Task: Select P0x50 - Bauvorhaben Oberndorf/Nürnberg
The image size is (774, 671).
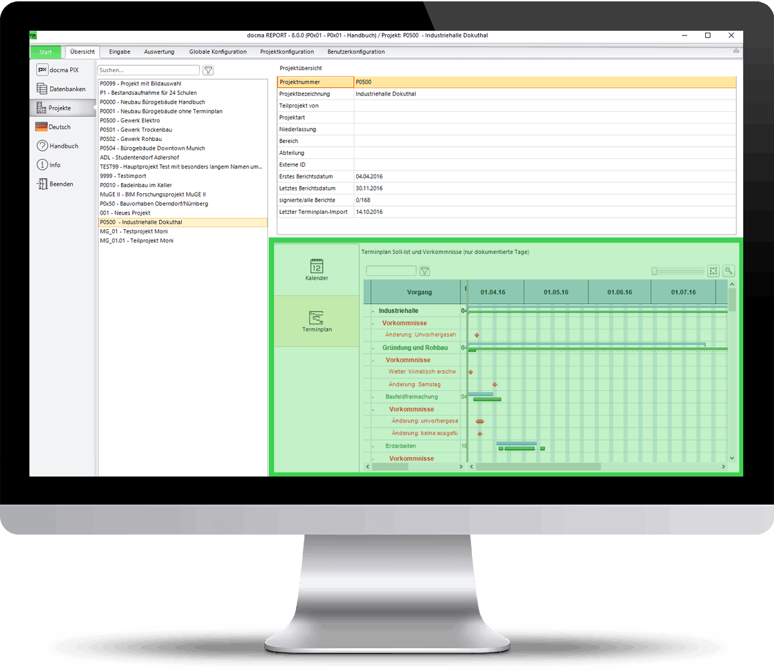Action: click(x=182, y=203)
